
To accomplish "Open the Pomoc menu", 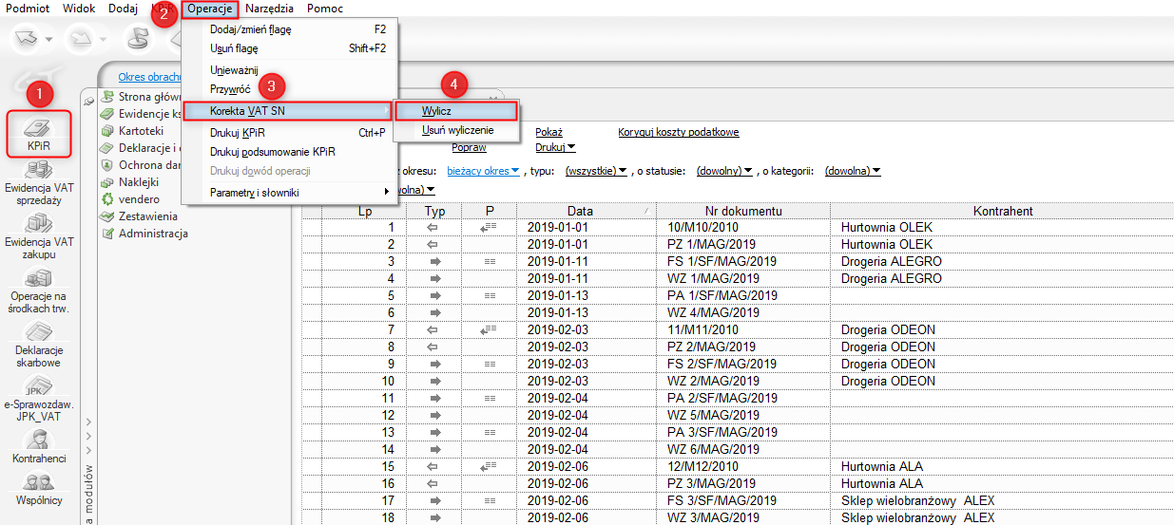I will [x=325, y=8].
